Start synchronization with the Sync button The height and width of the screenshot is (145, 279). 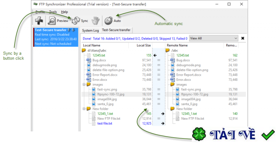[x=80, y=21]
